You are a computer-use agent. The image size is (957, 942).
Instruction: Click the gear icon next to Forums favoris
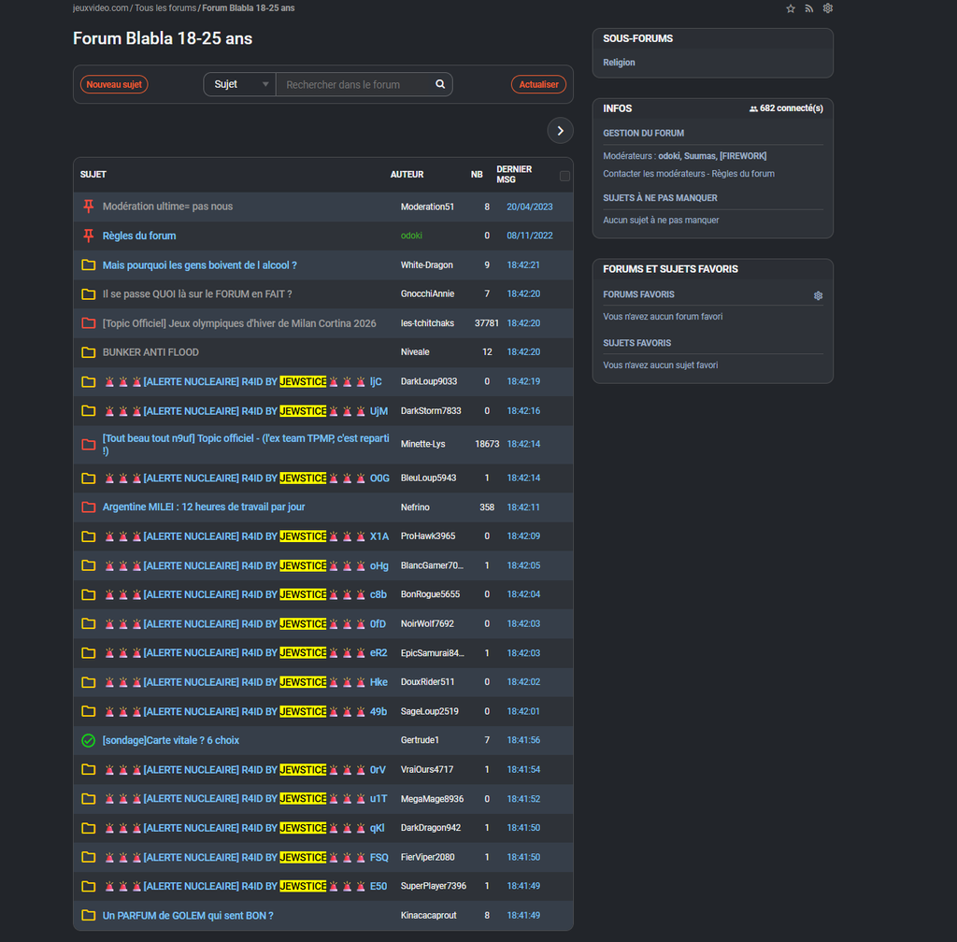click(818, 295)
